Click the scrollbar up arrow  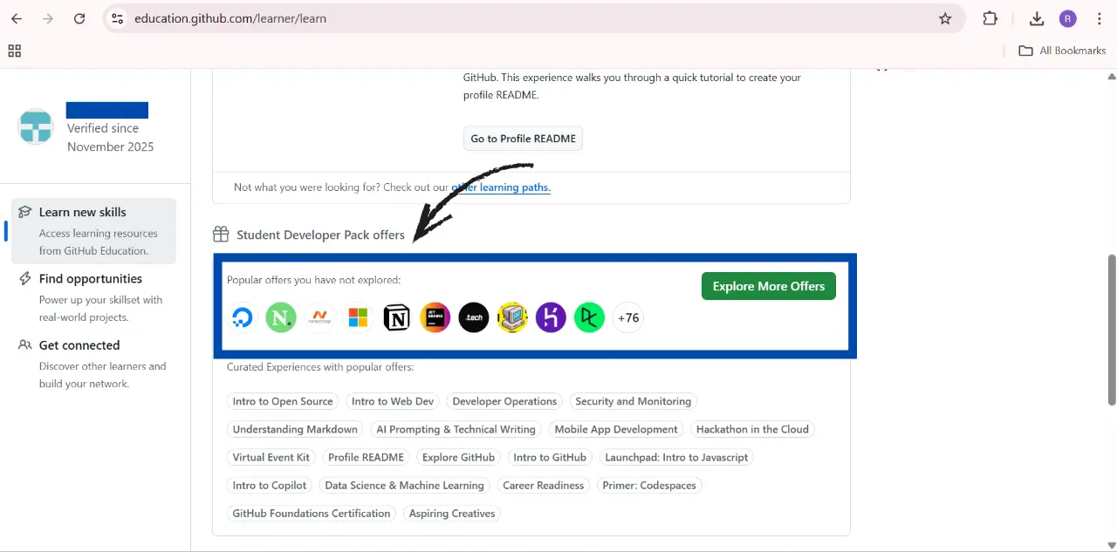coord(1111,76)
